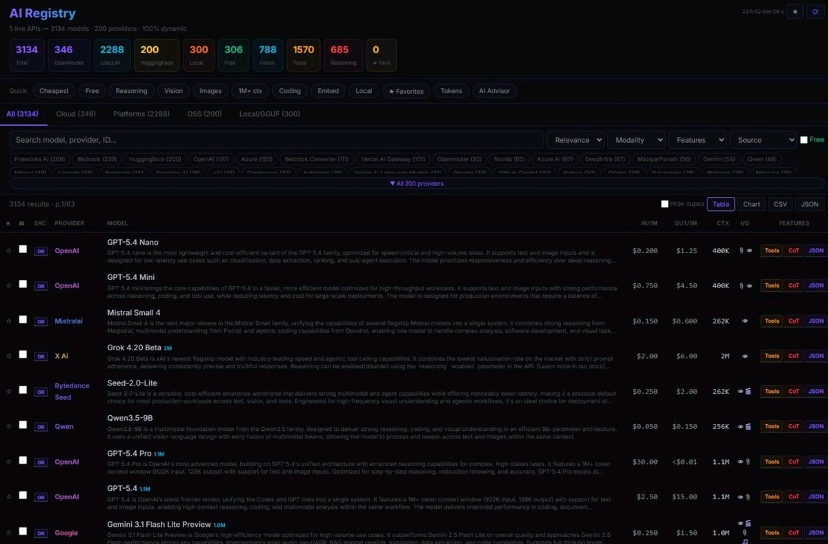Viewport: 828px width, 544px height.
Task: Apply the Reasoning quick filter
Action: tap(131, 91)
